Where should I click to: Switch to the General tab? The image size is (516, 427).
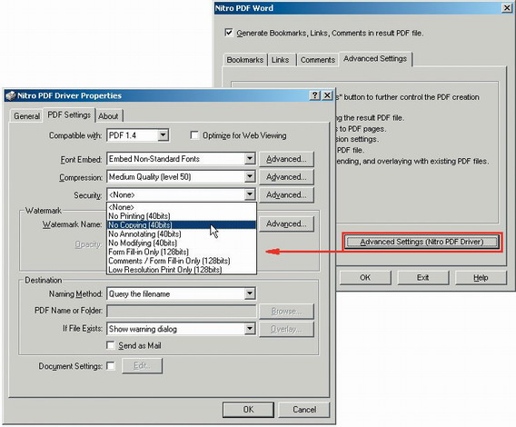pyautogui.click(x=26, y=116)
